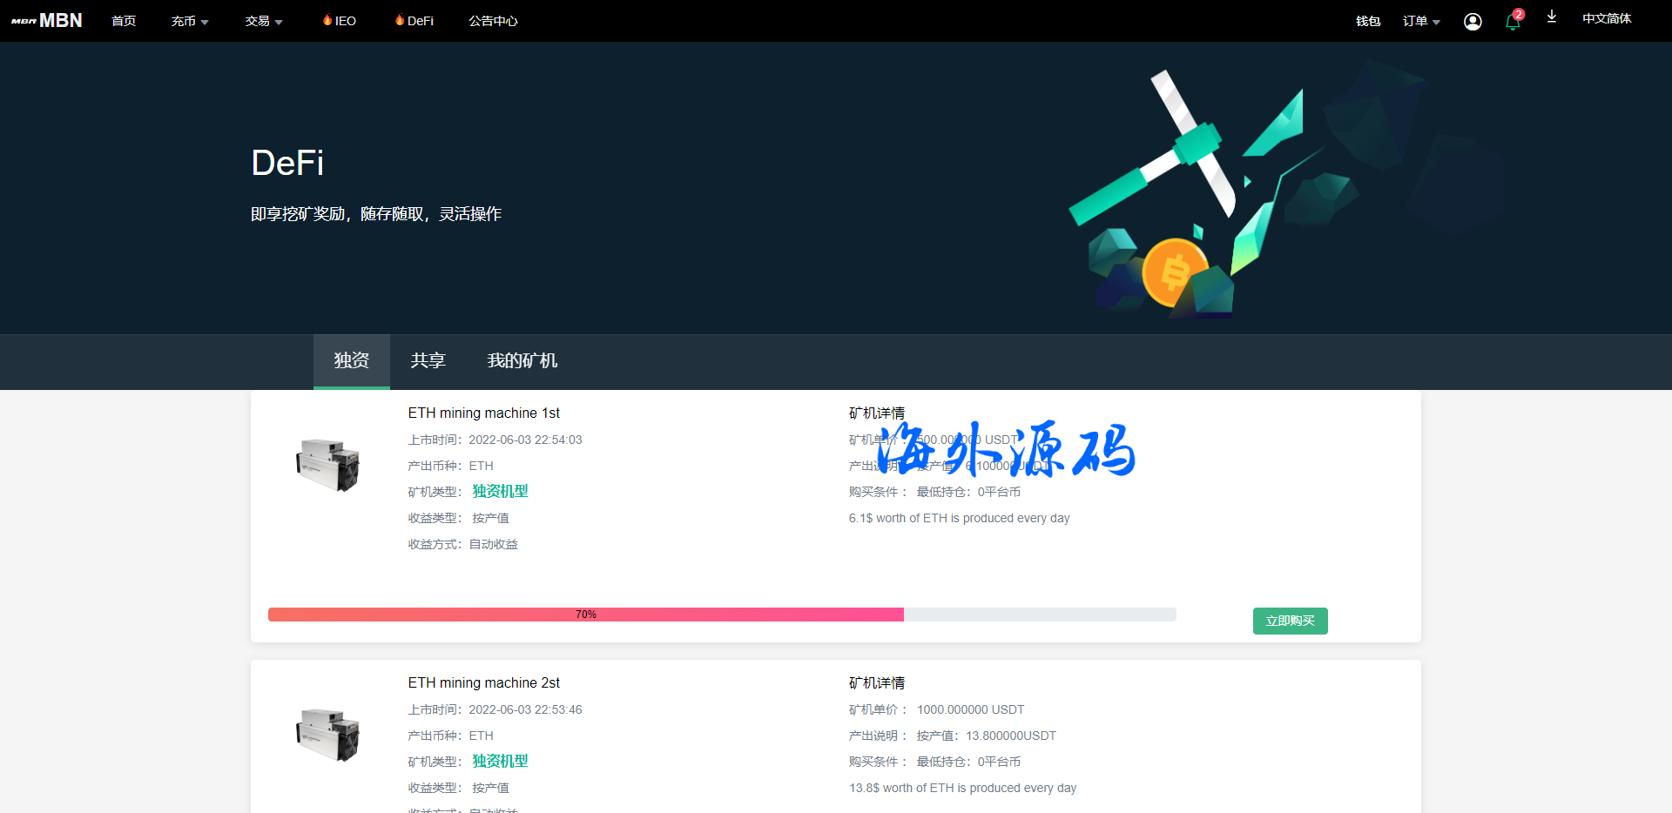This screenshot has width=1672, height=813.
Task: Click the ETH mining machine 2st image
Action: [328, 736]
